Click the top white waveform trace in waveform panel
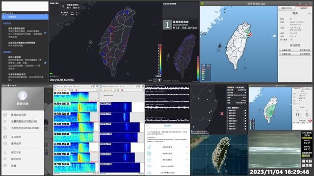This screenshot has width=314, height=176. [167, 88]
